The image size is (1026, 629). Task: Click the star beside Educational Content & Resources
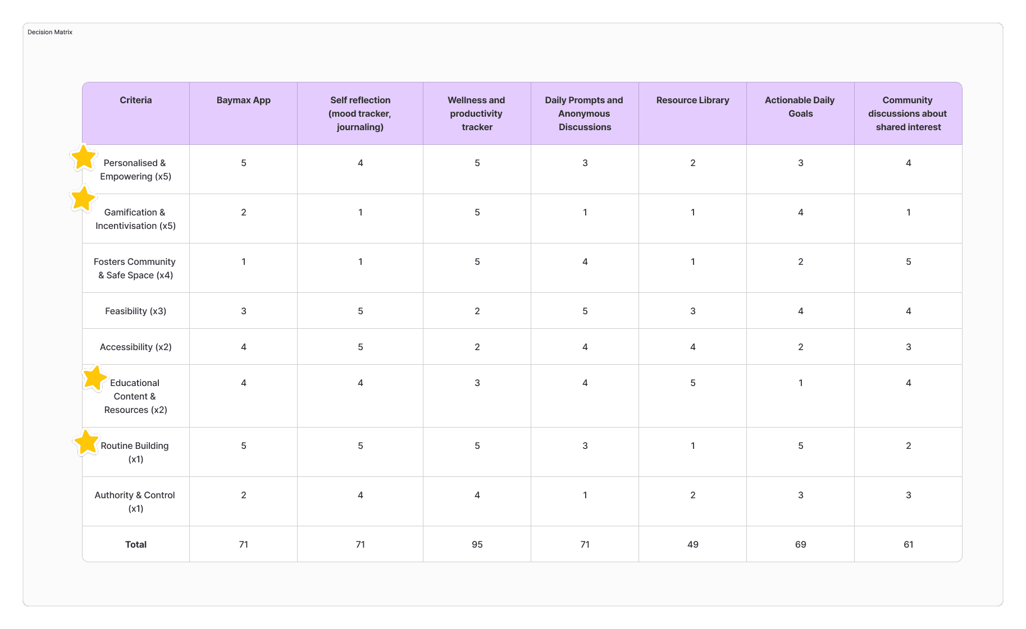pyautogui.click(x=95, y=378)
